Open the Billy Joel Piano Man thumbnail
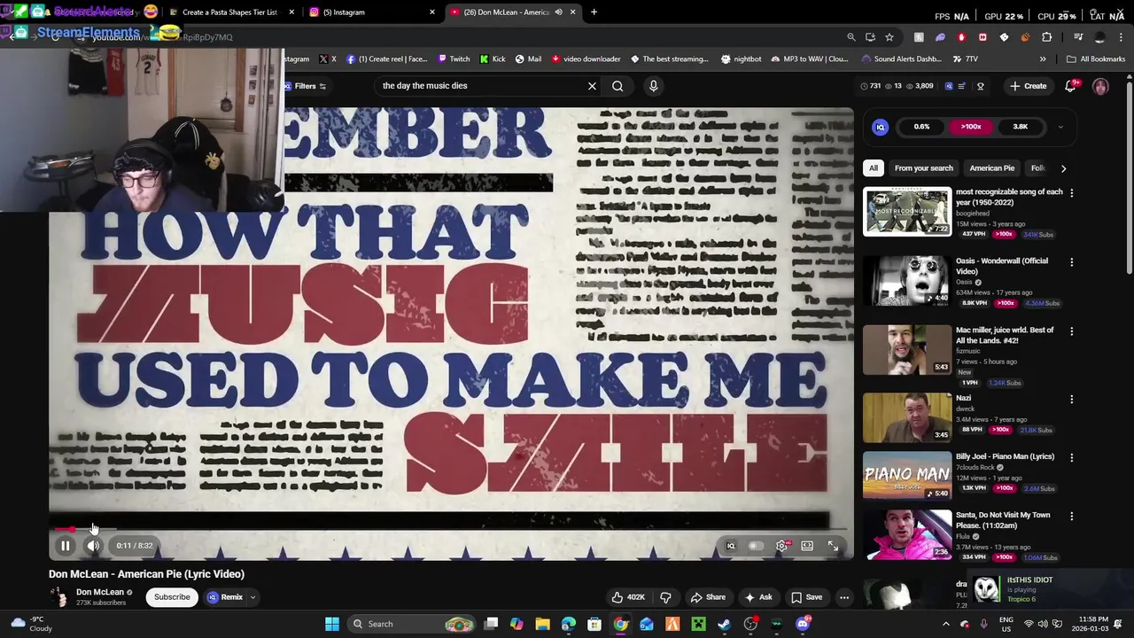This screenshot has height=638, width=1134. point(907,477)
